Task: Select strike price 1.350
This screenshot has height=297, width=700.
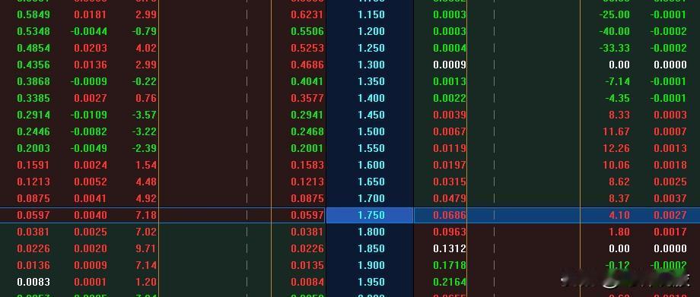Action: (x=371, y=81)
